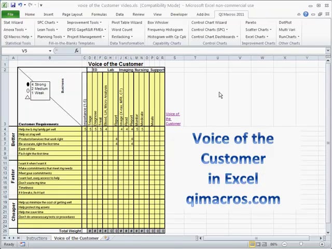Image resolution: width=332 pixels, height=249 pixels.
Task: Switch to Page Layout view icon
Action: coord(258,244)
